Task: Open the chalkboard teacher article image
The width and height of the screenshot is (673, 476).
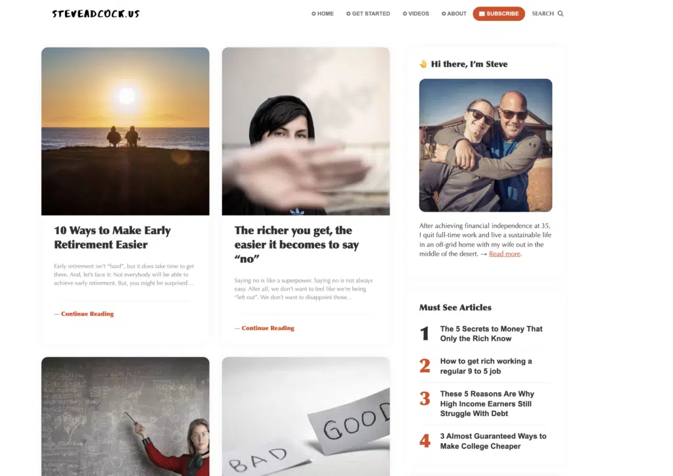Action: coord(126,416)
